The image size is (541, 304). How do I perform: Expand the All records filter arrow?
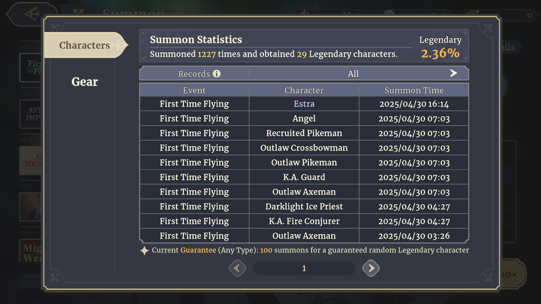tap(453, 73)
